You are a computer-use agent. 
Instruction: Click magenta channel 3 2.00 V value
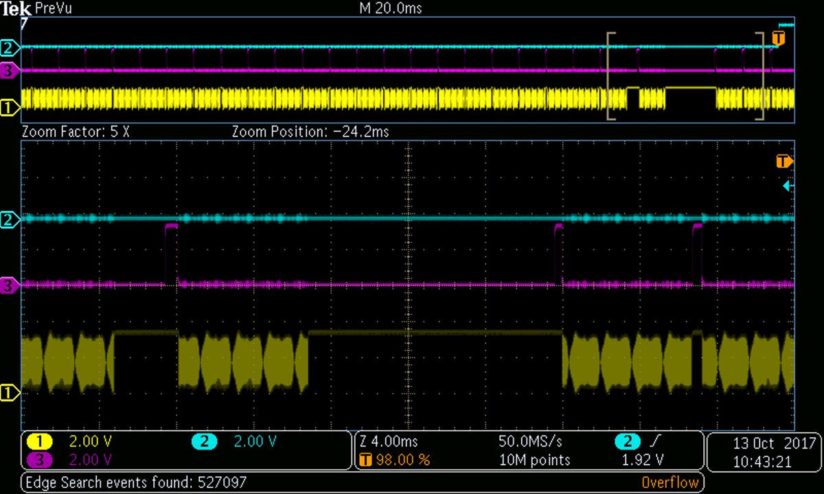[91, 459]
